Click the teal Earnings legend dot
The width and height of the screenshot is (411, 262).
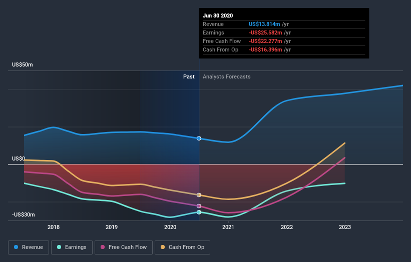point(59,247)
